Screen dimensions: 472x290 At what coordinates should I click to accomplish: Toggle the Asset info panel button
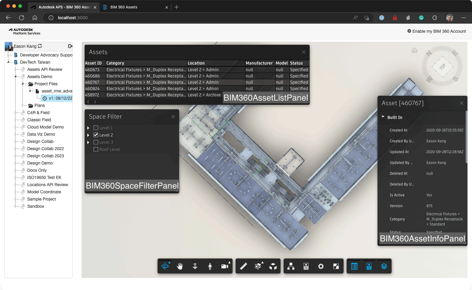tap(369, 266)
